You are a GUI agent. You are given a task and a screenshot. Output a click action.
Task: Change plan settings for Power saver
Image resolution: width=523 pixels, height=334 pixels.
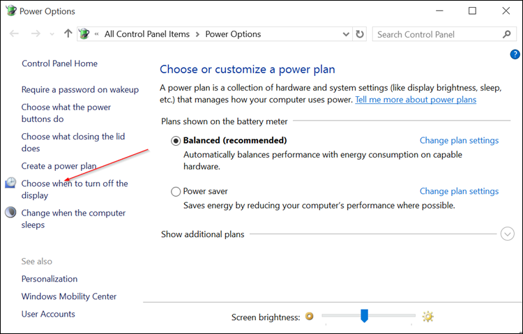pos(459,191)
